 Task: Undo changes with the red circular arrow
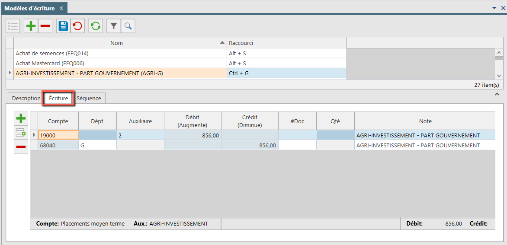point(77,26)
